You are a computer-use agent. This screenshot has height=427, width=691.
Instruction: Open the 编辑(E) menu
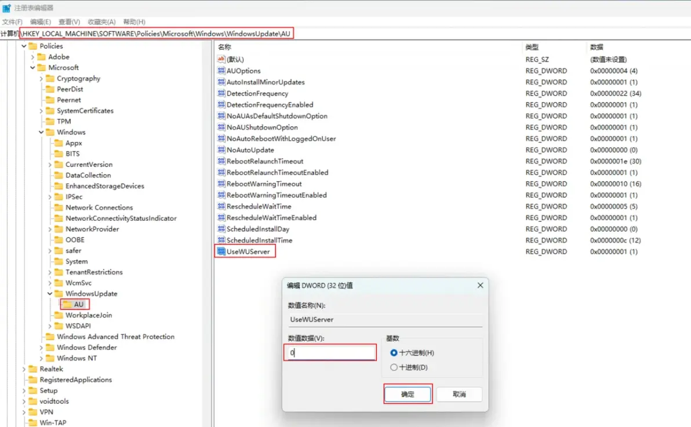[x=41, y=21]
